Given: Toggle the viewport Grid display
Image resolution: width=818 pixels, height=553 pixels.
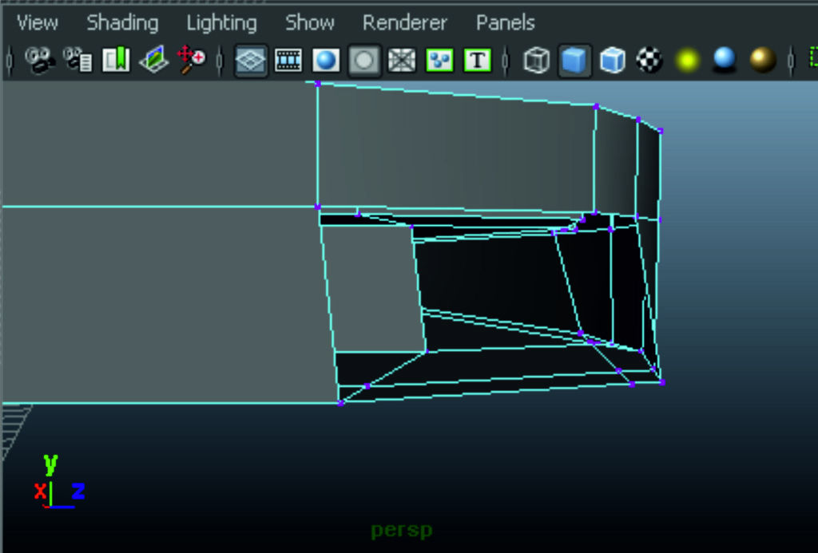Looking at the screenshot, I should tap(251, 61).
